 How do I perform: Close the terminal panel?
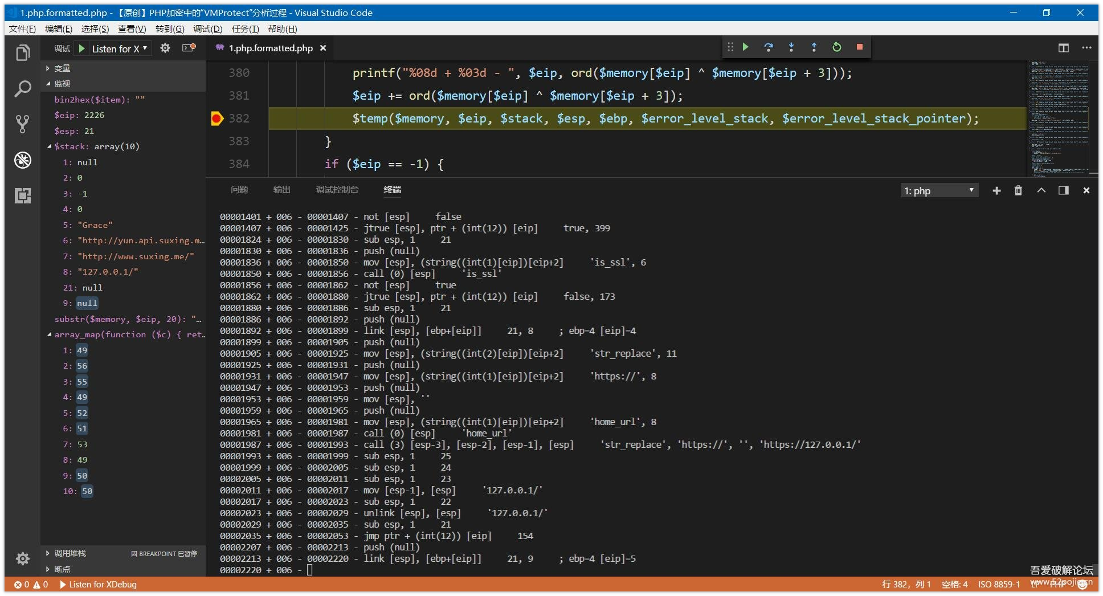tap(1086, 190)
